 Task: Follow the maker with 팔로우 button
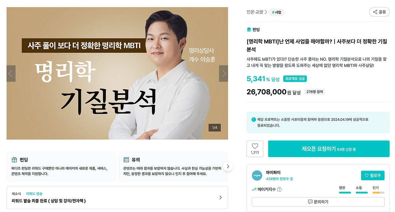[x=373, y=175]
